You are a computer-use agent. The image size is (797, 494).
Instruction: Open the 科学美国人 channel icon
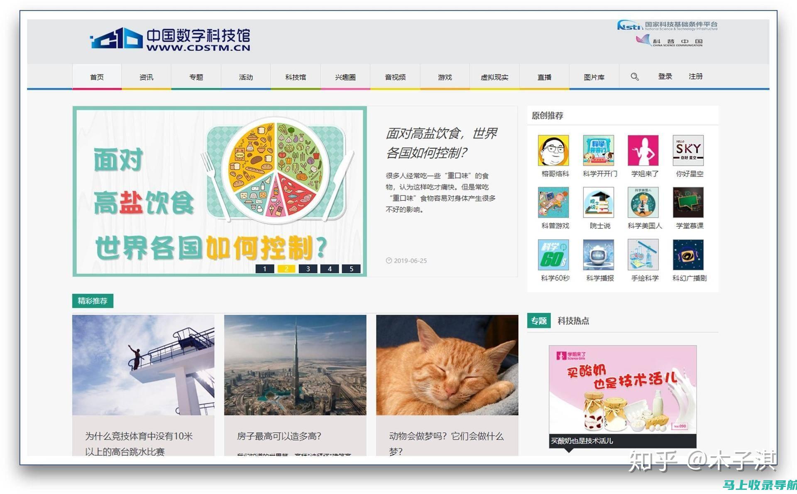(x=643, y=202)
